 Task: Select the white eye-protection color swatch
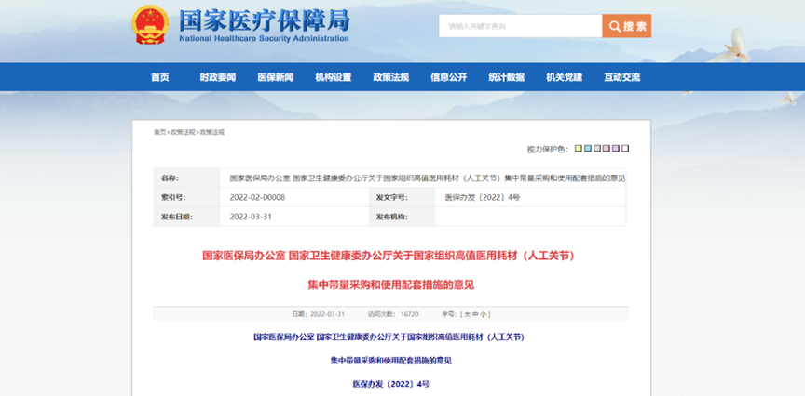tap(625, 149)
